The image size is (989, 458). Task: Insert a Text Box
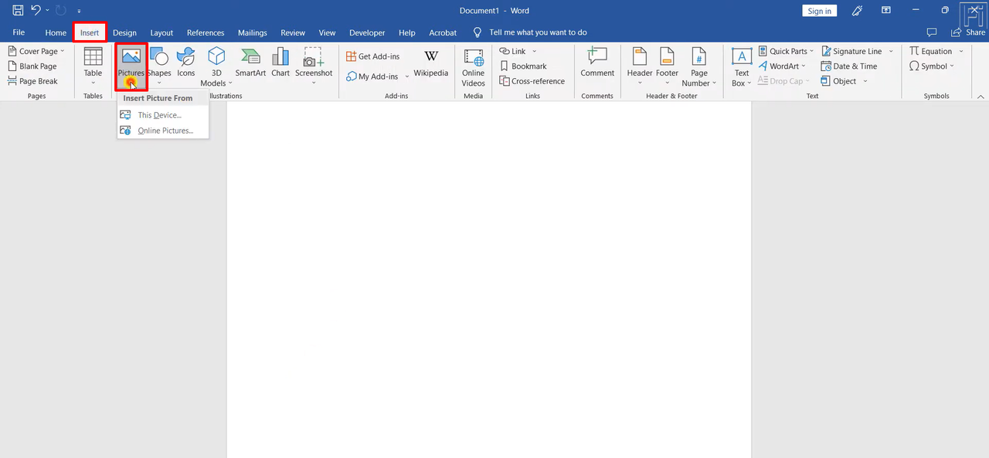coord(742,66)
